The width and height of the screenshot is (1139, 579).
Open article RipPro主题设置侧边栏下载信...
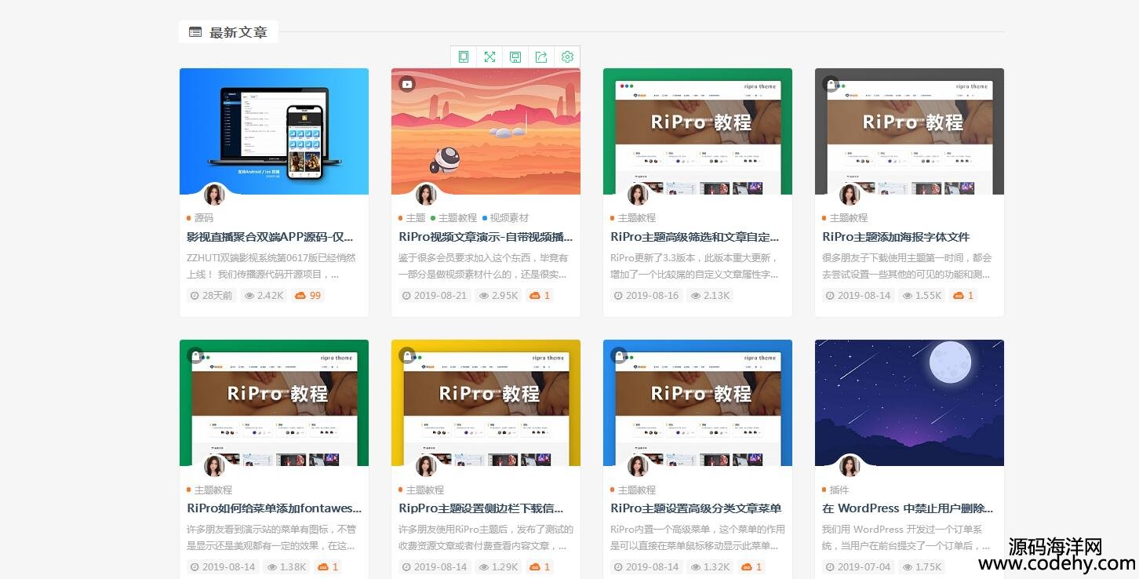coord(481,508)
